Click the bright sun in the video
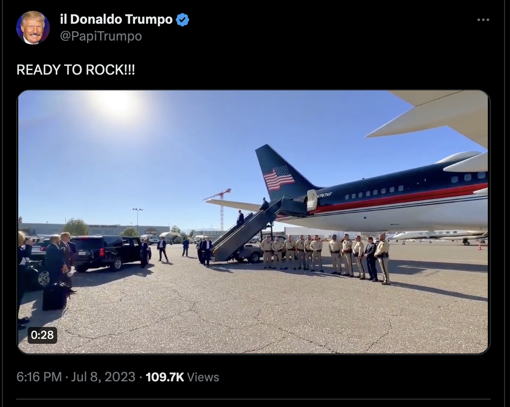This screenshot has height=407, width=510. tap(116, 104)
